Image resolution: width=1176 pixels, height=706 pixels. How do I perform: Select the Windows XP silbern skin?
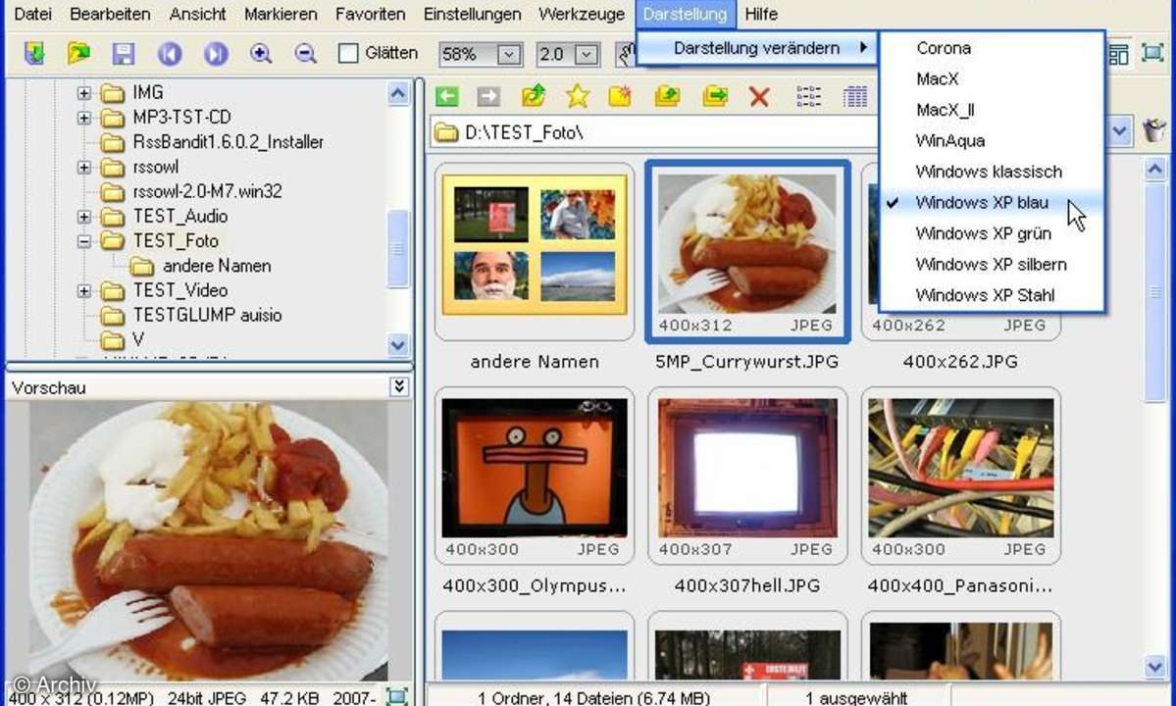[x=992, y=264]
